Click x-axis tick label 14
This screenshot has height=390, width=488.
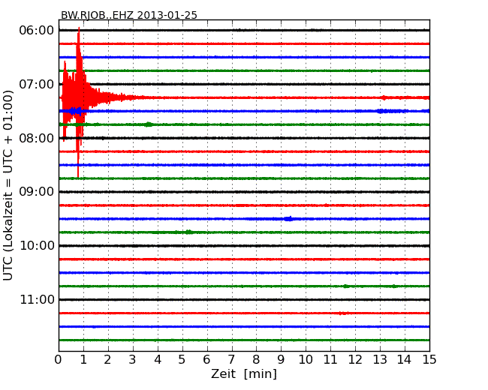[405, 360]
